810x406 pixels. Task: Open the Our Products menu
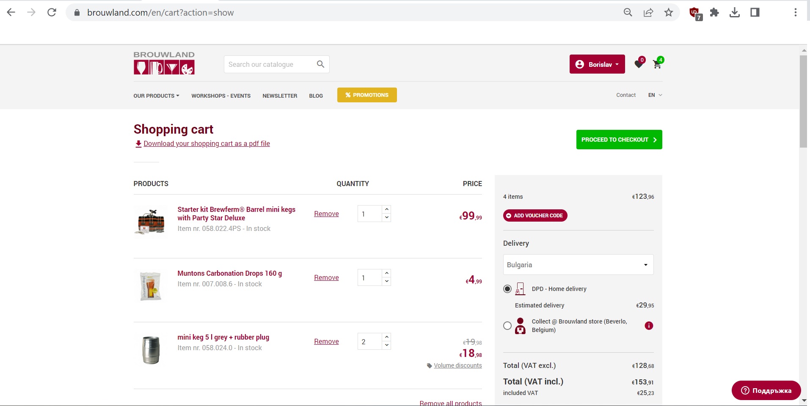coord(156,96)
